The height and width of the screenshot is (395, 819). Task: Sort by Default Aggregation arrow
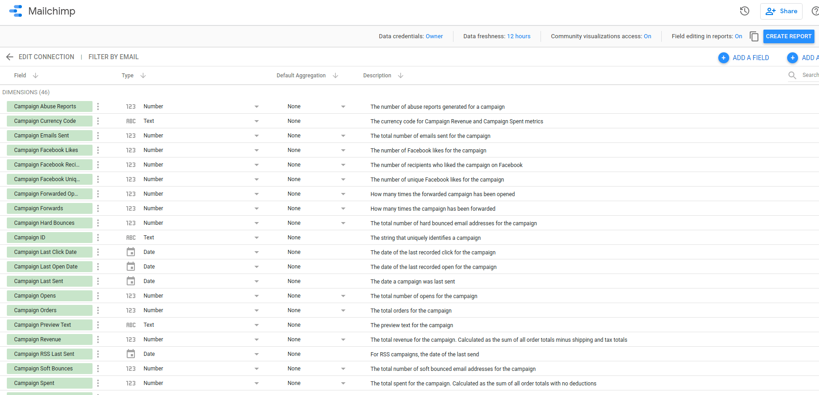[x=335, y=76]
